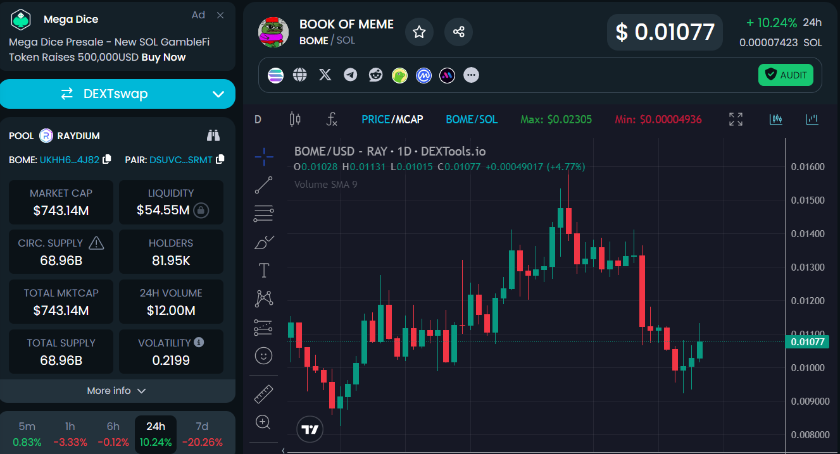View the liquidity lock info icon
The width and height of the screenshot is (840, 454).
click(x=201, y=210)
